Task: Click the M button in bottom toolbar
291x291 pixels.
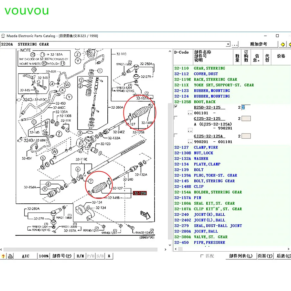Action: coord(109,256)
